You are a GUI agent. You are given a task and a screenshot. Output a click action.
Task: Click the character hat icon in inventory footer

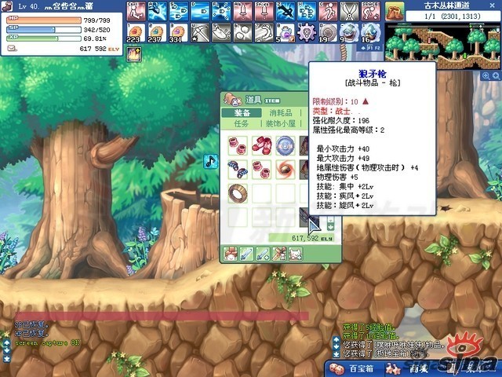[x=231, y=254]
